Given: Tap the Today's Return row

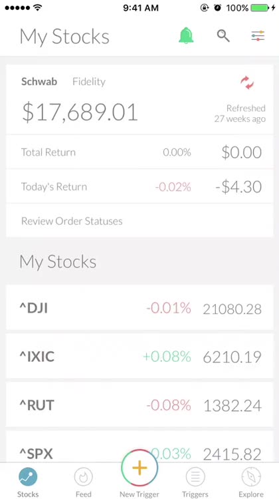Looking at the screenshot, I should (139, 186).
